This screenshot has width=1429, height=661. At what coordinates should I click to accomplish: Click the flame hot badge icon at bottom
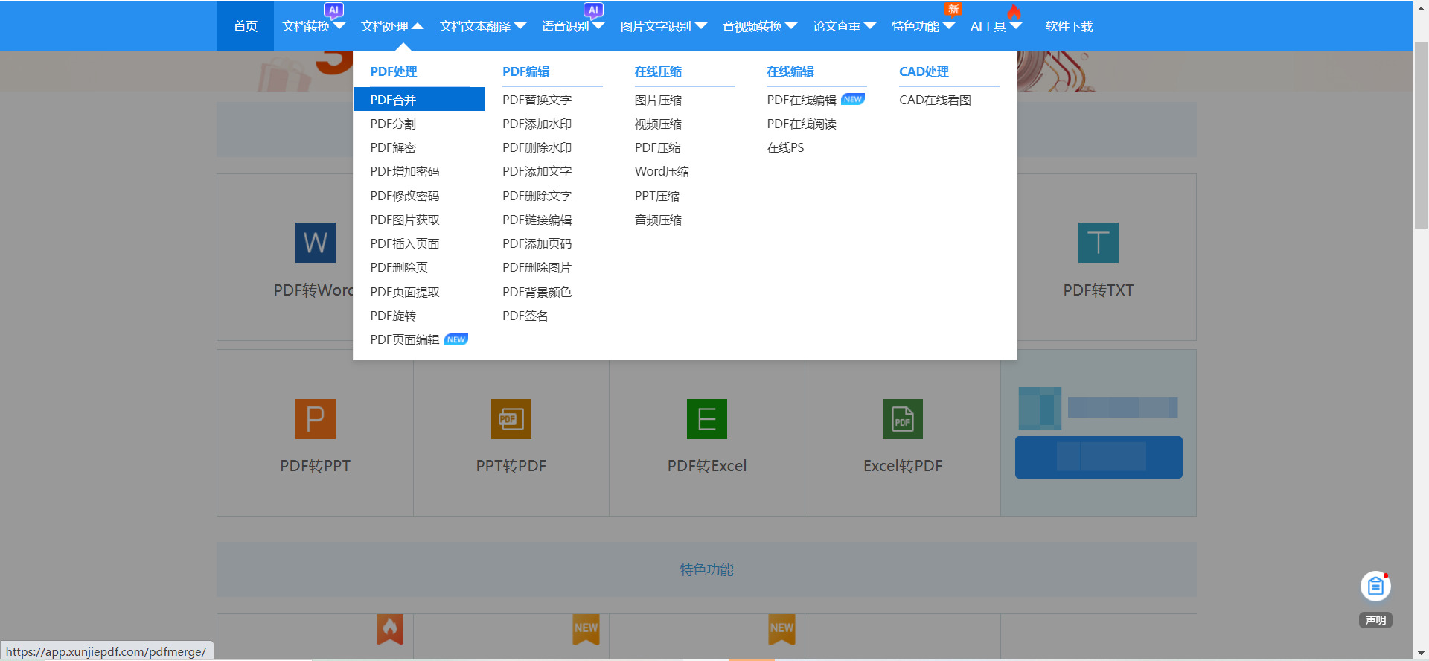click(x=390, y=629)
